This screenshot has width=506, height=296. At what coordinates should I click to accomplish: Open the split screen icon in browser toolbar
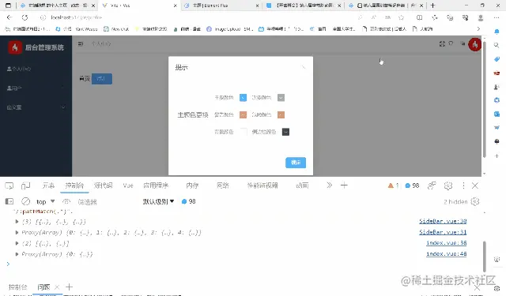click(419, 17)
